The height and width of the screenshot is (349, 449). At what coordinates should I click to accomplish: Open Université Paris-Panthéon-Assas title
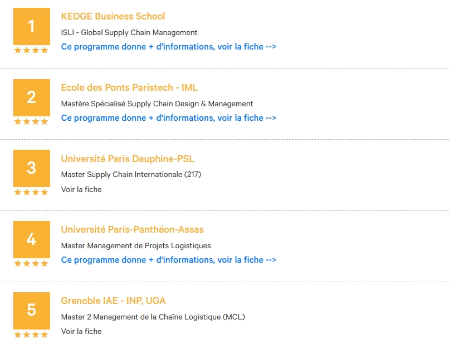pyautogui.click(x=132, y=229)
